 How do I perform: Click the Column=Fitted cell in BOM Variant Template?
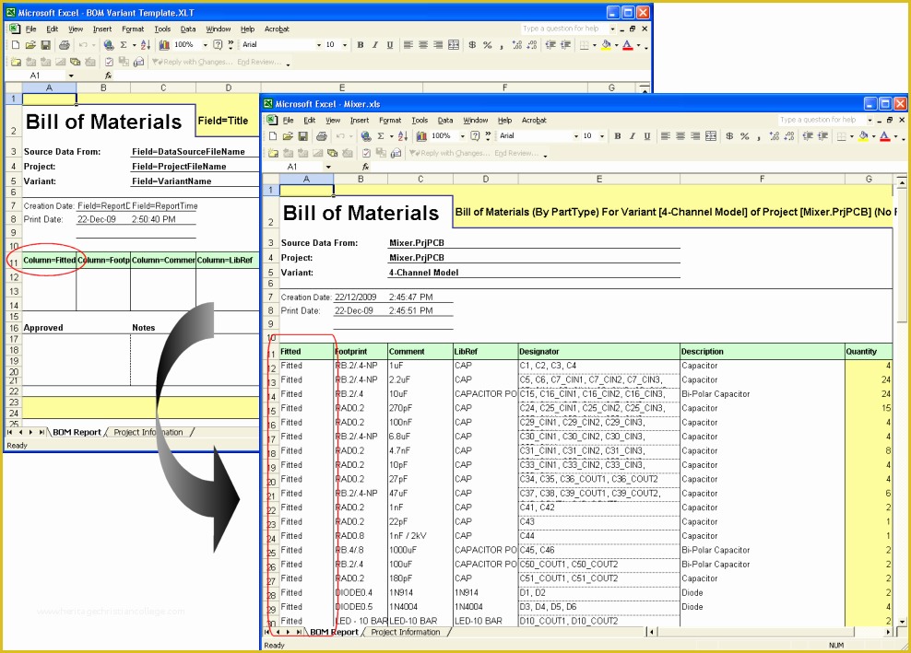point(49,261)
